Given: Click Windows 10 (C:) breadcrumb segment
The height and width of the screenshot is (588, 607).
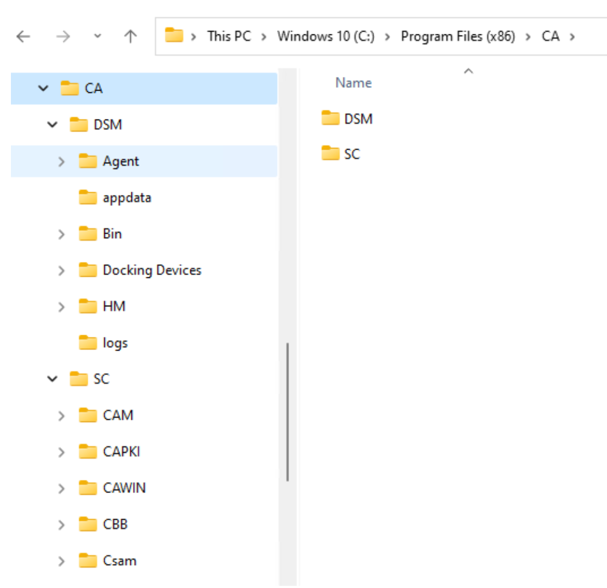Looking at the screenshot, I should tap(326, 37).
